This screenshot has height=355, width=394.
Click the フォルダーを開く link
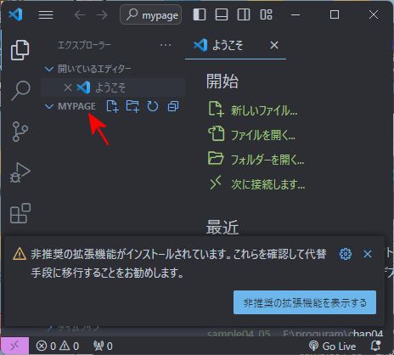[267, 160]
